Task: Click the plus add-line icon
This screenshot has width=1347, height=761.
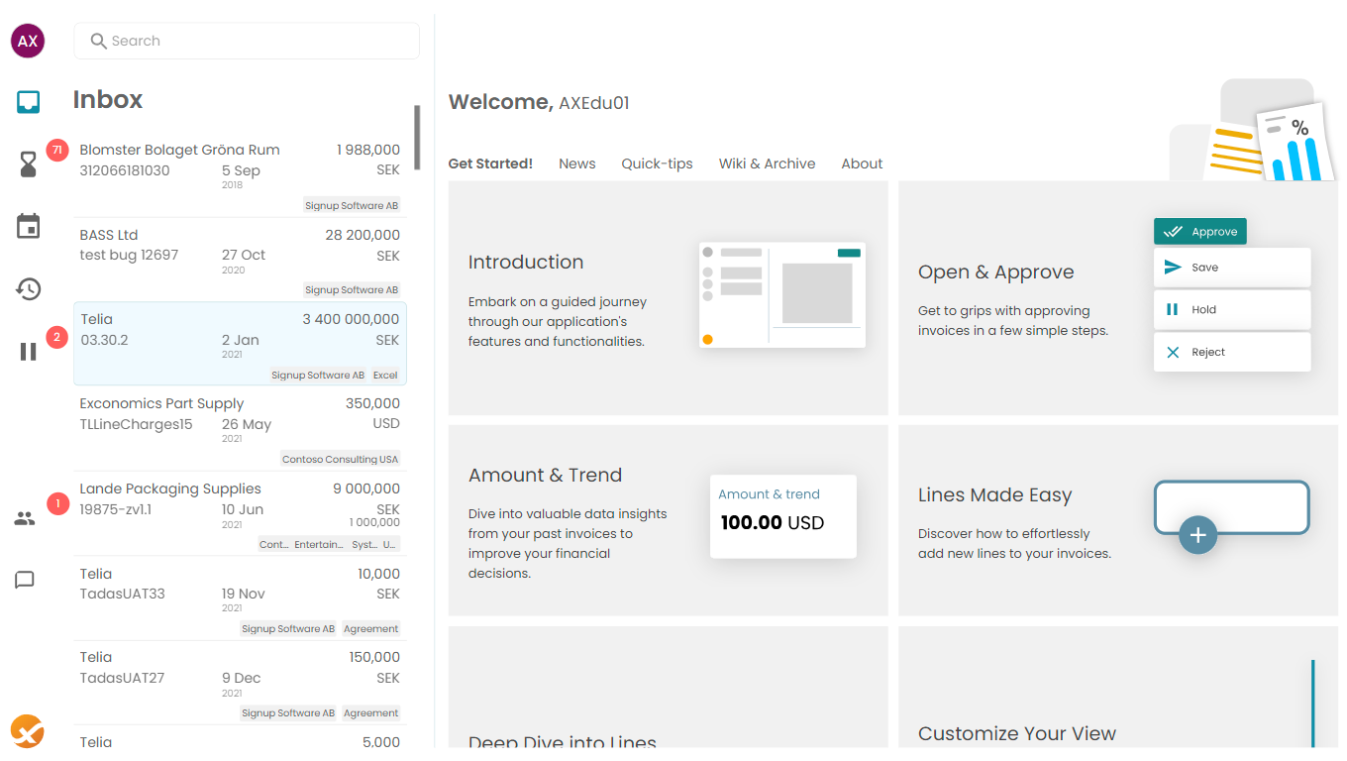Action: (1197, 535)
